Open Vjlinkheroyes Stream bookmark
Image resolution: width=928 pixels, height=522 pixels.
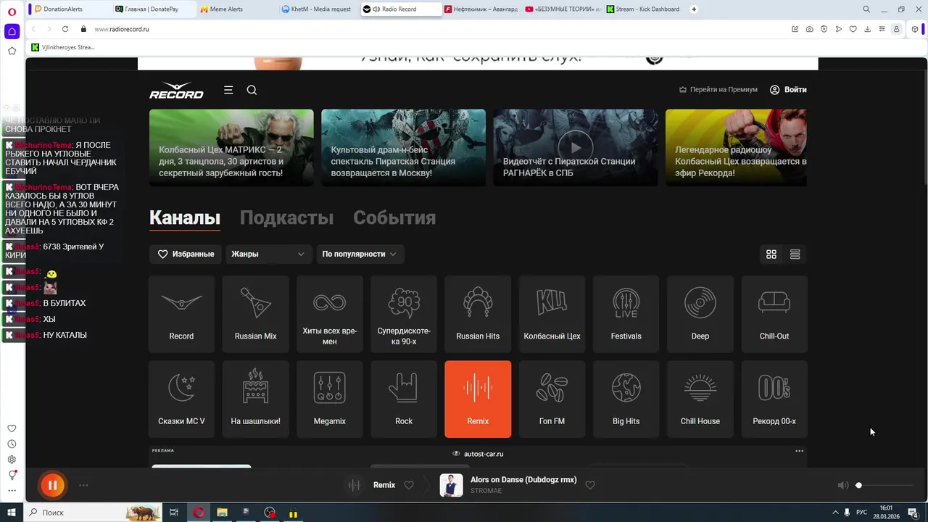pyautogui.click(x=63, y=47)
